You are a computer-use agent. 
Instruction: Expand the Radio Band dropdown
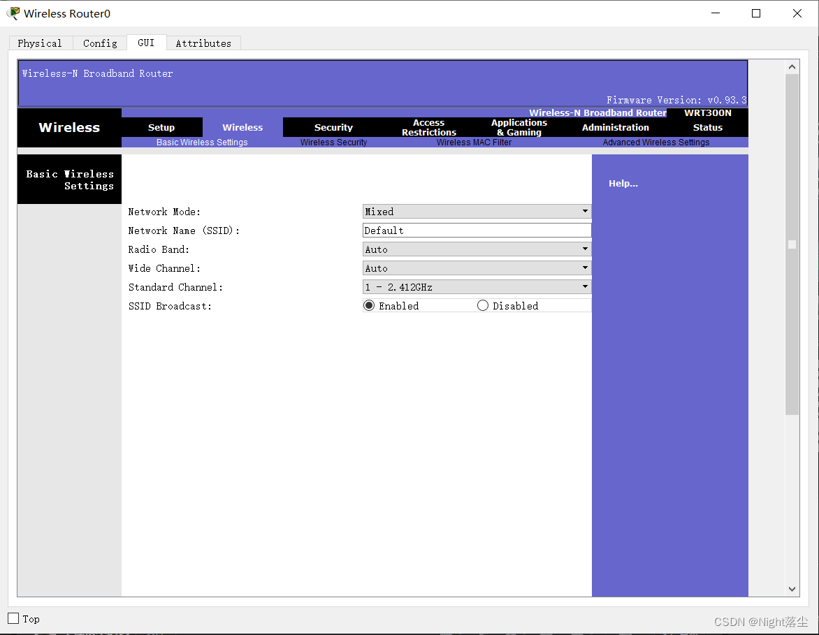pos(477,249)
